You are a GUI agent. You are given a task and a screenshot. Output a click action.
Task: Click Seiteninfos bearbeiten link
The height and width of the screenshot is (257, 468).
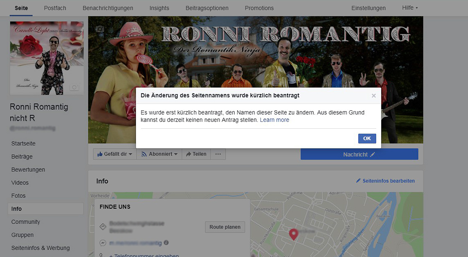(x=385, y=181)
